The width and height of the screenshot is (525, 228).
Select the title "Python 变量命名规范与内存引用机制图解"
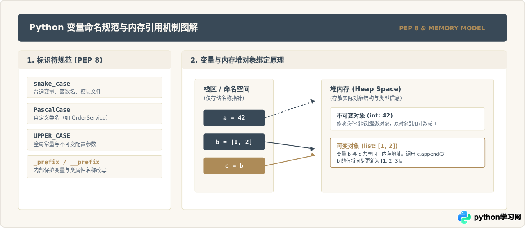click(x=113, y=27)
